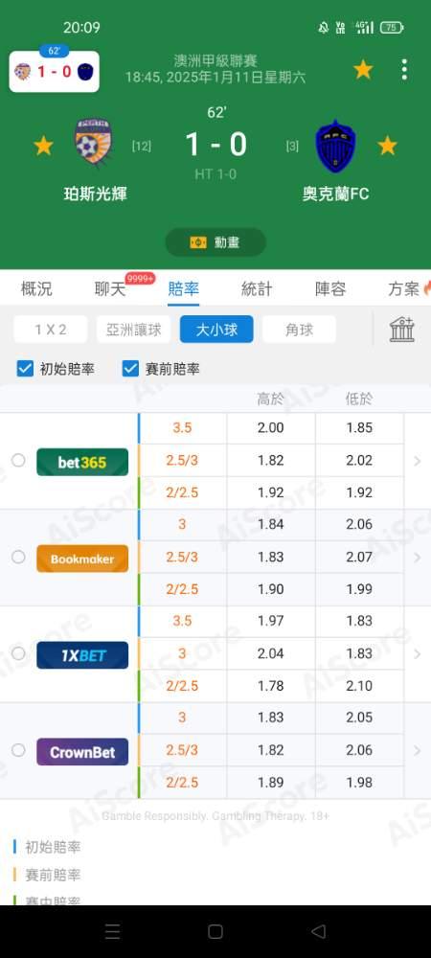431x958 pixels.
Task: Favorite 奧克蘭FC using the right star
Action: pyautogui.click(x=387, y=146)
